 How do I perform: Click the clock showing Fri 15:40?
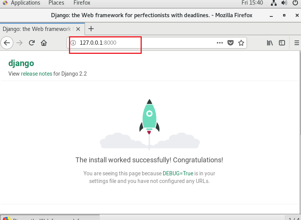point(252,3)
